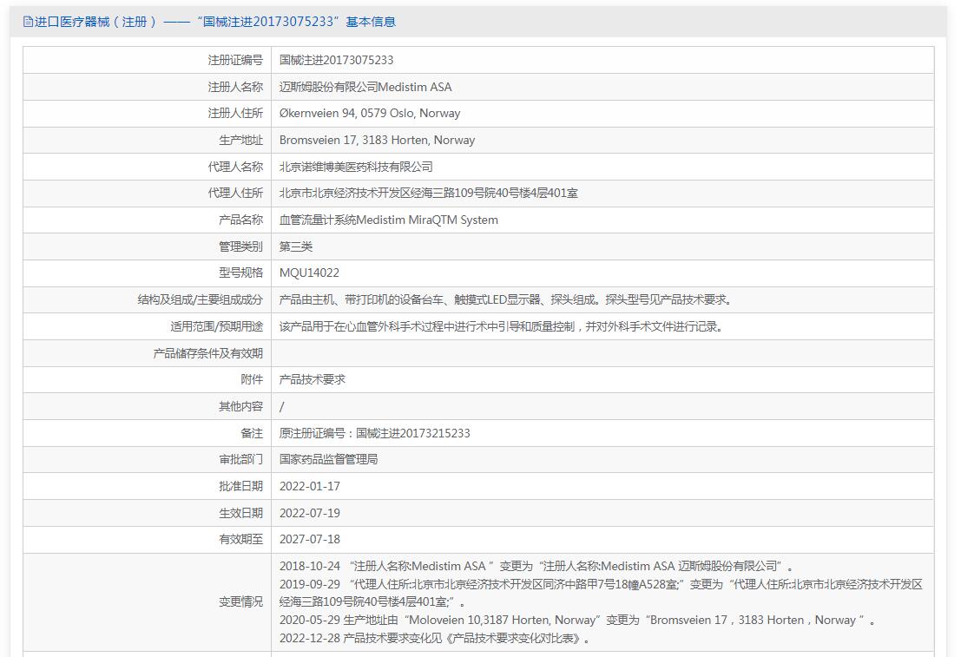Select the 代理人名称 label
Viewport: 961px width, 657px height.
pyautogui.click(x=235, y=167)
